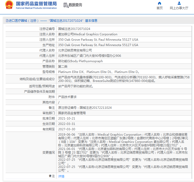Viewport: 194px width, 182px height.
Task: Click the approval date 2021-10-21 value
Action: (x=66, y=119)
